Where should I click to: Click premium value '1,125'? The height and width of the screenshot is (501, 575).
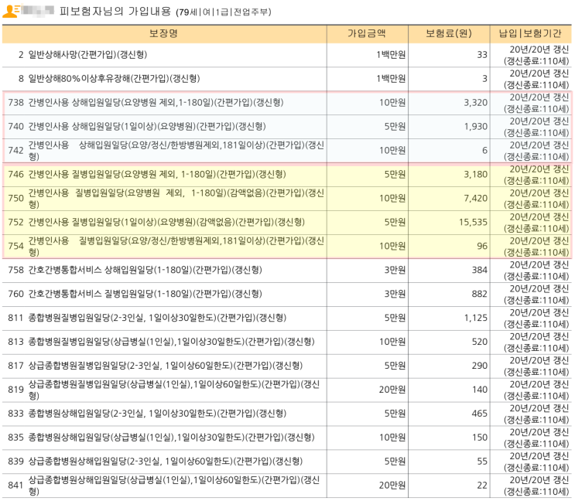476,318
